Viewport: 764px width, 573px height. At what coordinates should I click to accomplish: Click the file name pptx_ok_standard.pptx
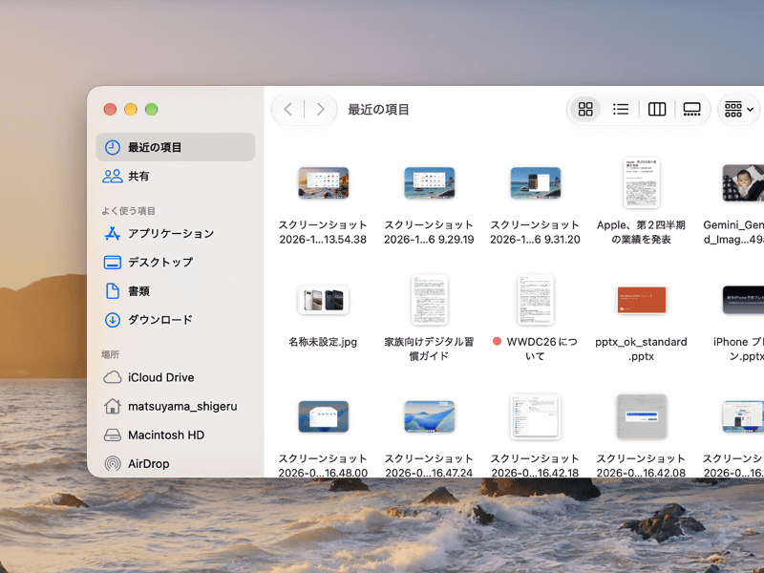[641, 349]
